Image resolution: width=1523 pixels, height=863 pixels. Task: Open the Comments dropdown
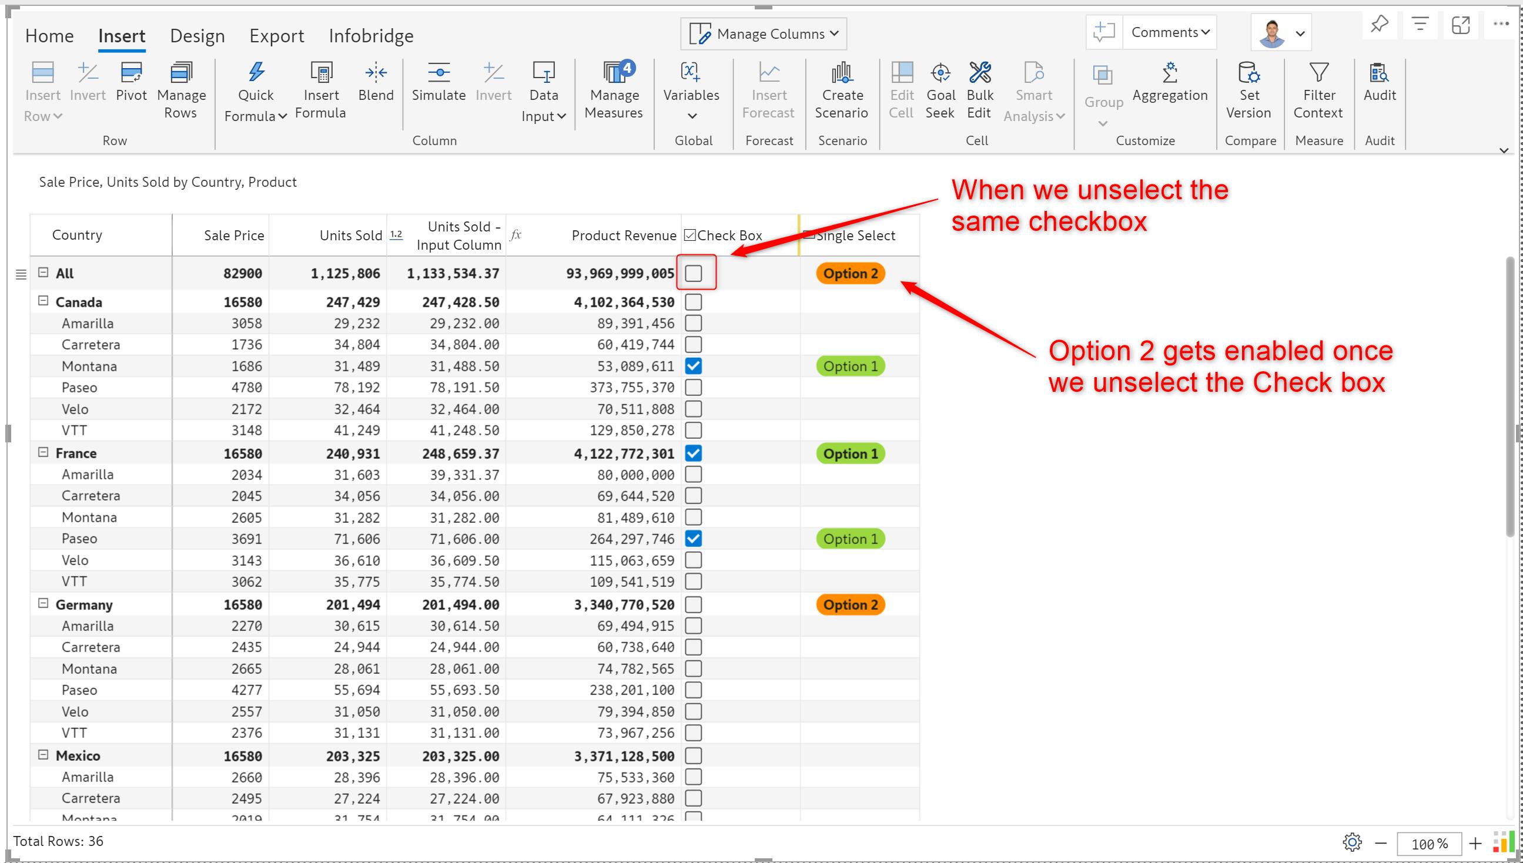pyautogui.click(x=1170, y=32)
